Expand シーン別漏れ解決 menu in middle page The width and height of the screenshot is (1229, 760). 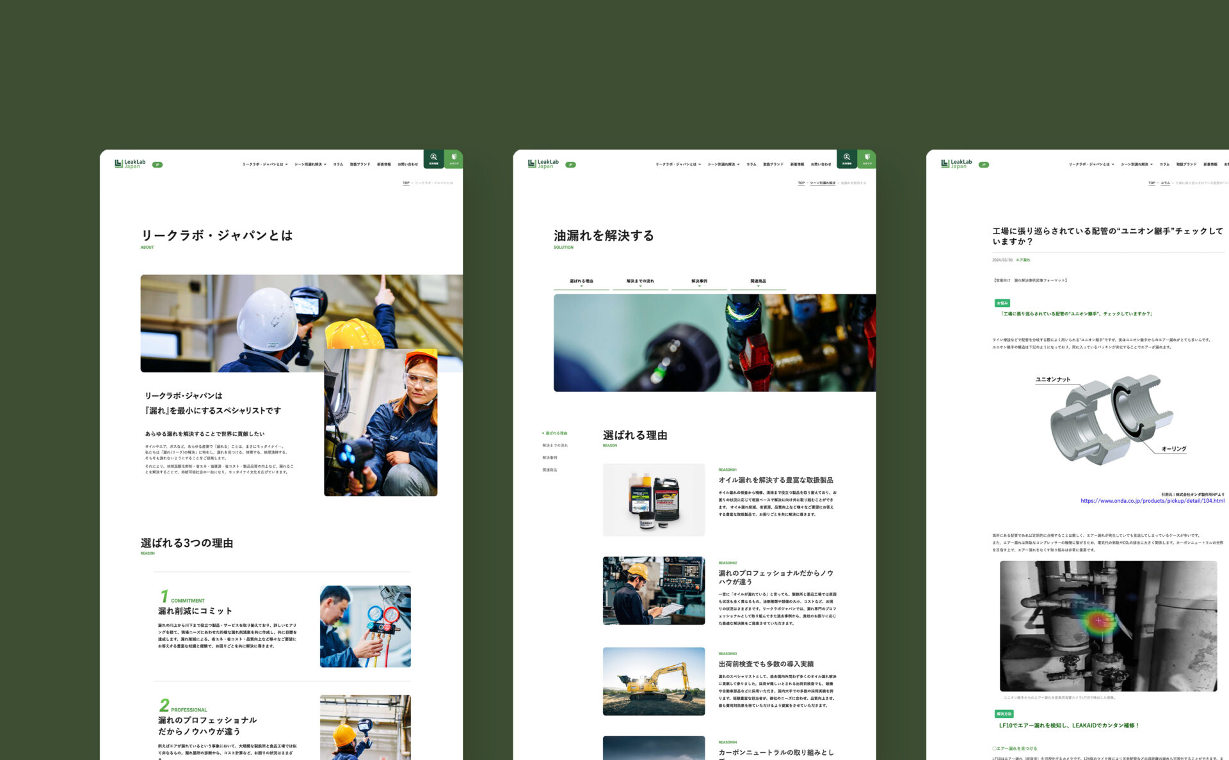pos(724,164)
